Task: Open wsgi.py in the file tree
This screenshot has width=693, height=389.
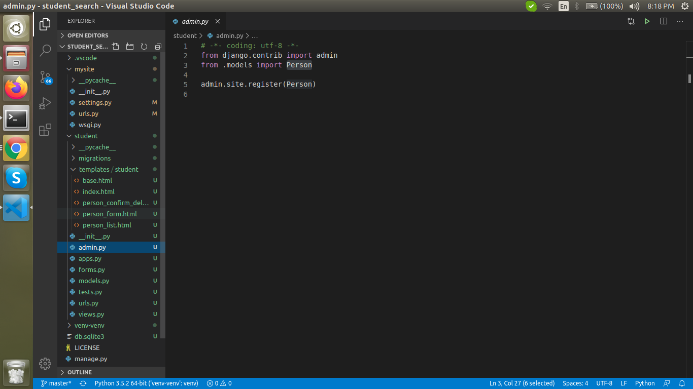Action: (x=111, y=125)
